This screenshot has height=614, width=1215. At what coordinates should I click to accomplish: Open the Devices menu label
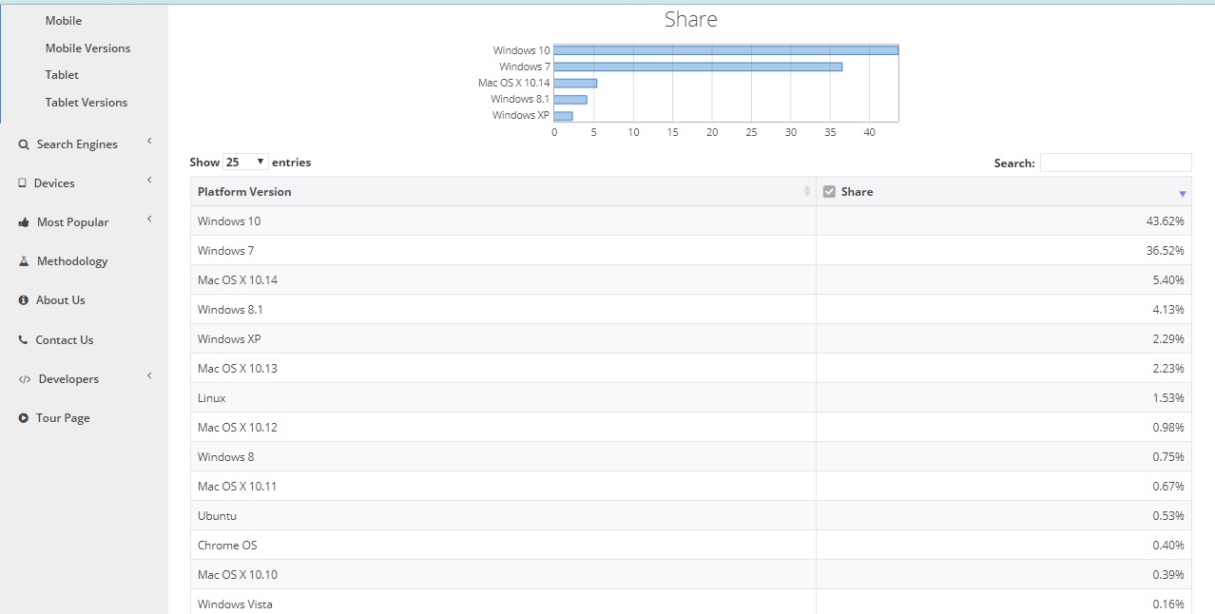pos(54,183)
